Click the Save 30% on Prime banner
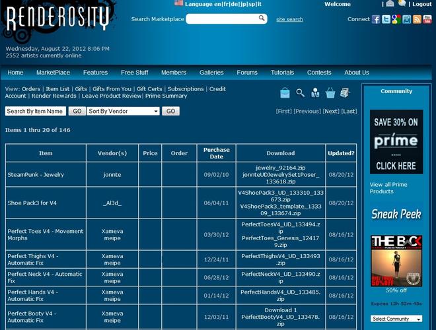 pyautogui.click(x=396, y=142)
